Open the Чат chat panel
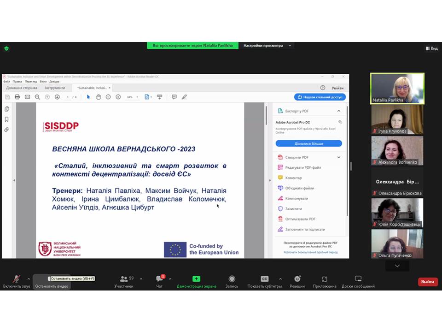The height and width of the screenshot is (332, 442). click(160, 281)
